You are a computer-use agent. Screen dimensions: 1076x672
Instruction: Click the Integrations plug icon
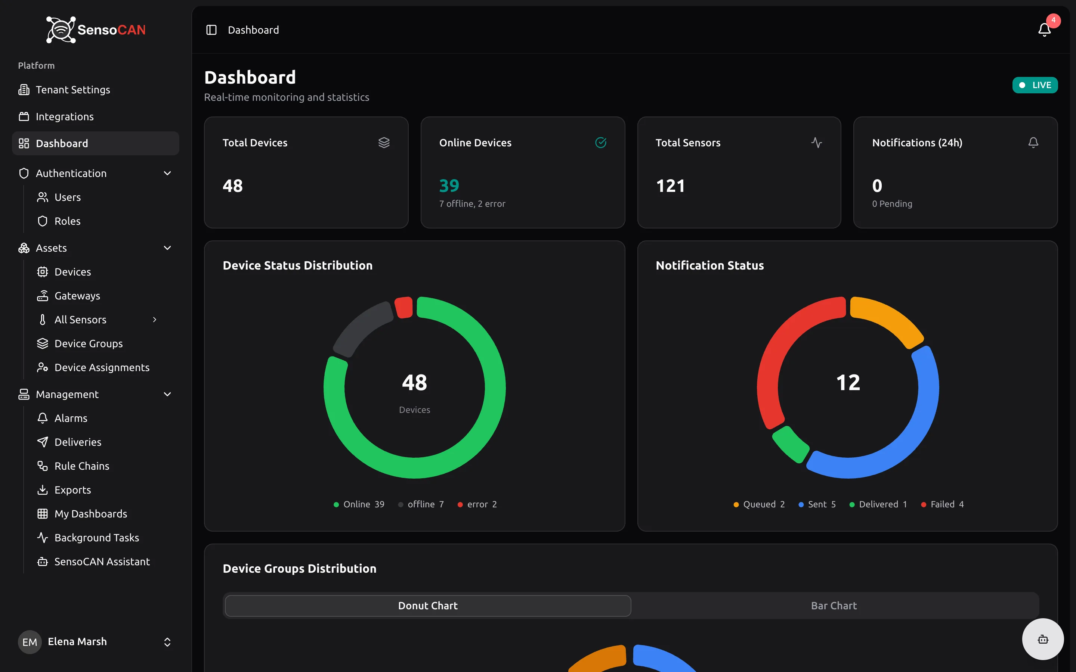pyautogui.click(x=24, y=116)
